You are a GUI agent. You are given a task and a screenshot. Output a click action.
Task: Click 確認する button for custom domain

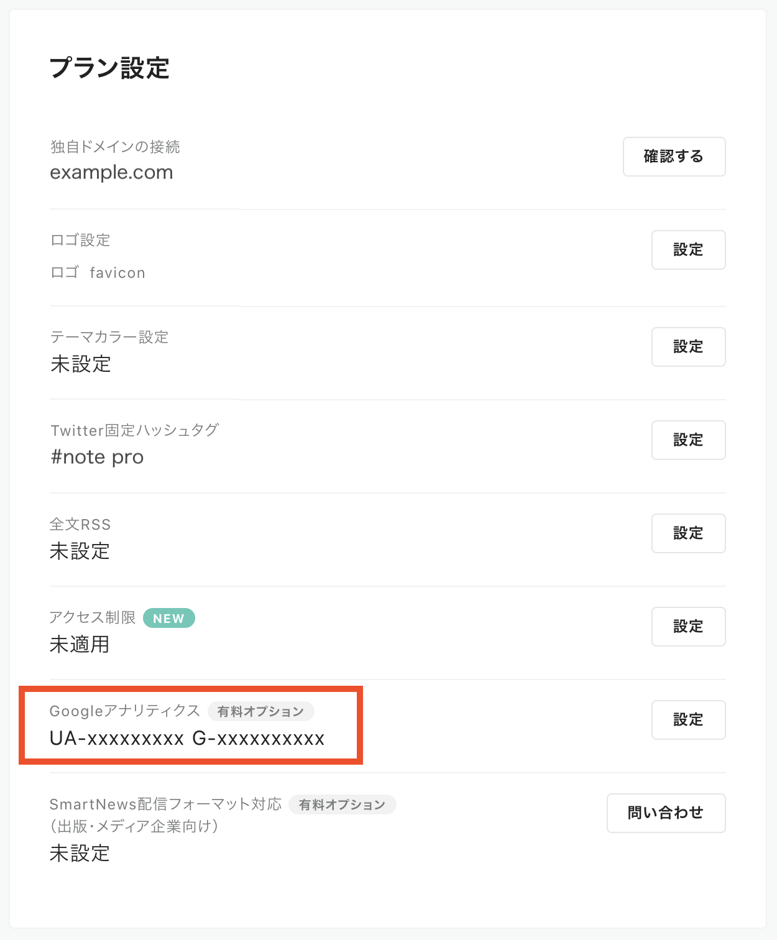(674, 157)
